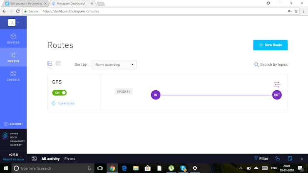Click the saved password key icon
Viewport: 308px width, 173px height.
coord(290,11)
